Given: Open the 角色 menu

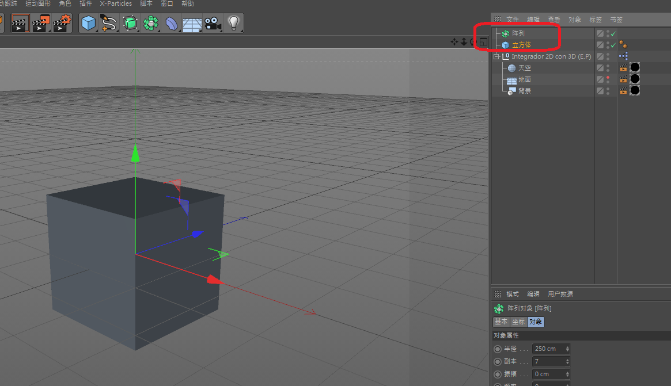Looking at the screenshot, I should pyautogui.click(x=65, y=3).
